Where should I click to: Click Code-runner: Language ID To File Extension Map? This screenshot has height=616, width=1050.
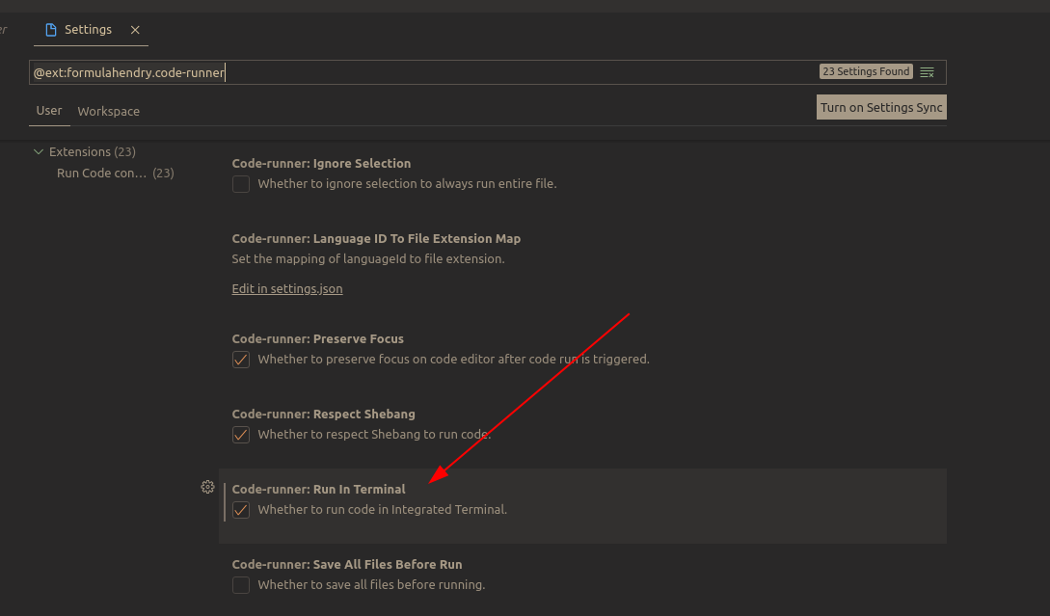coord(376,239)
